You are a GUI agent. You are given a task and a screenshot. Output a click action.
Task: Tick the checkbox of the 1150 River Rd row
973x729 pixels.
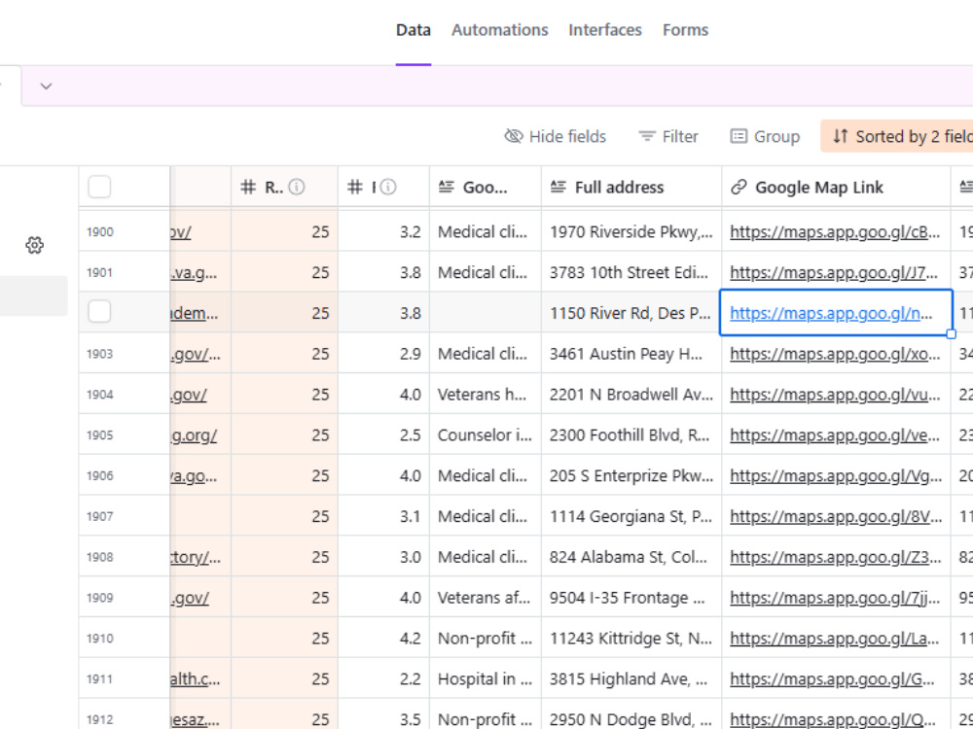coord(99,311)
